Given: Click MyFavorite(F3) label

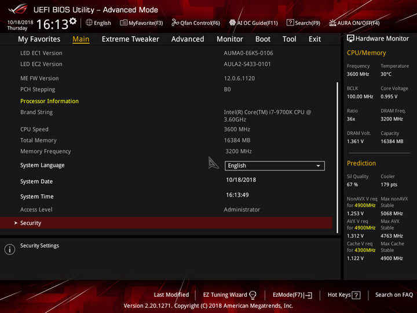Looking at the screenshot, I should tap(146, 23).
